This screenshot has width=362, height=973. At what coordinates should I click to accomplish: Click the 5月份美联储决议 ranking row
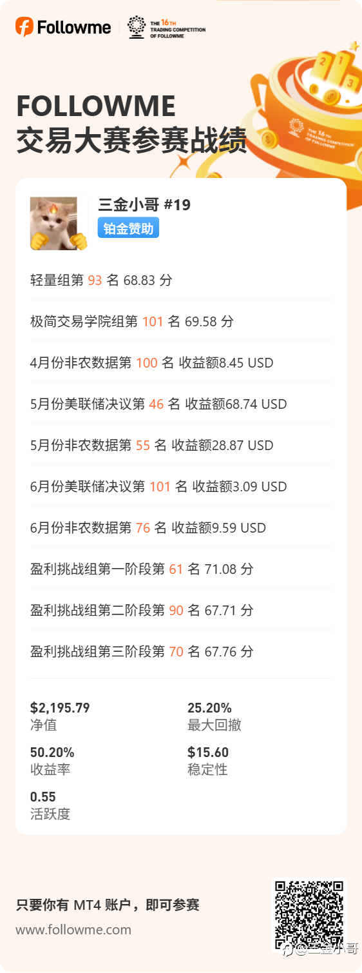point(181,404)
